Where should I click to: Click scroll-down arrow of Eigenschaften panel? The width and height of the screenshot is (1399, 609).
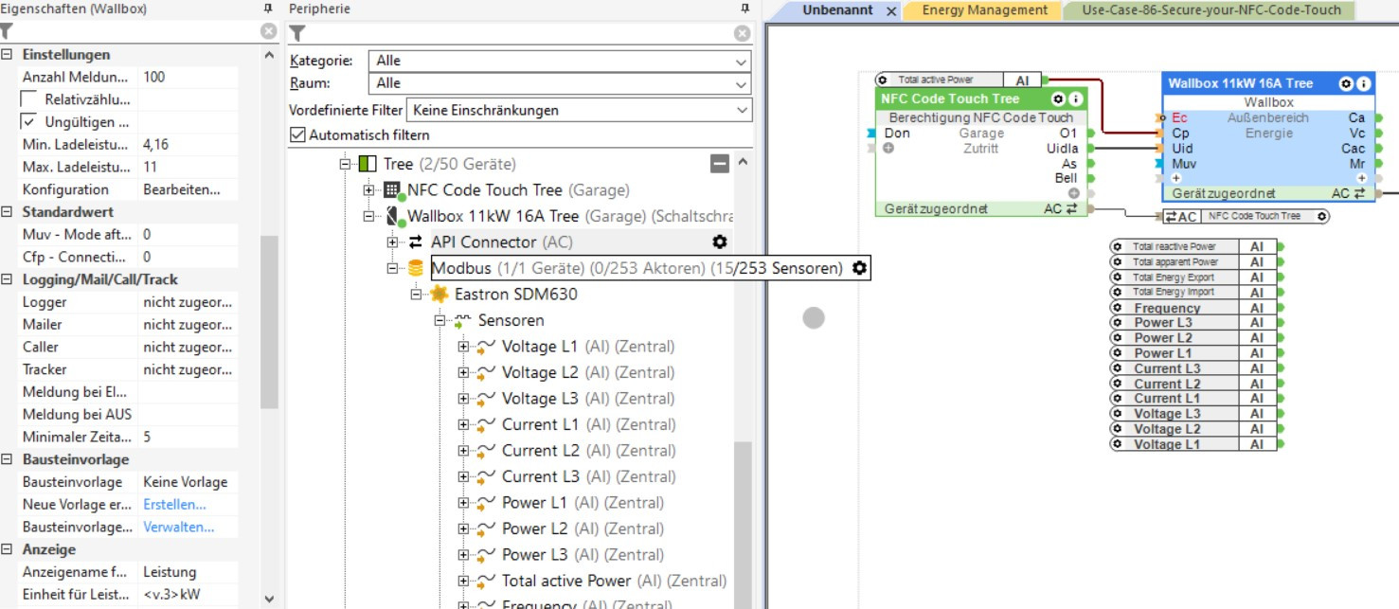[x=269, y=599]
